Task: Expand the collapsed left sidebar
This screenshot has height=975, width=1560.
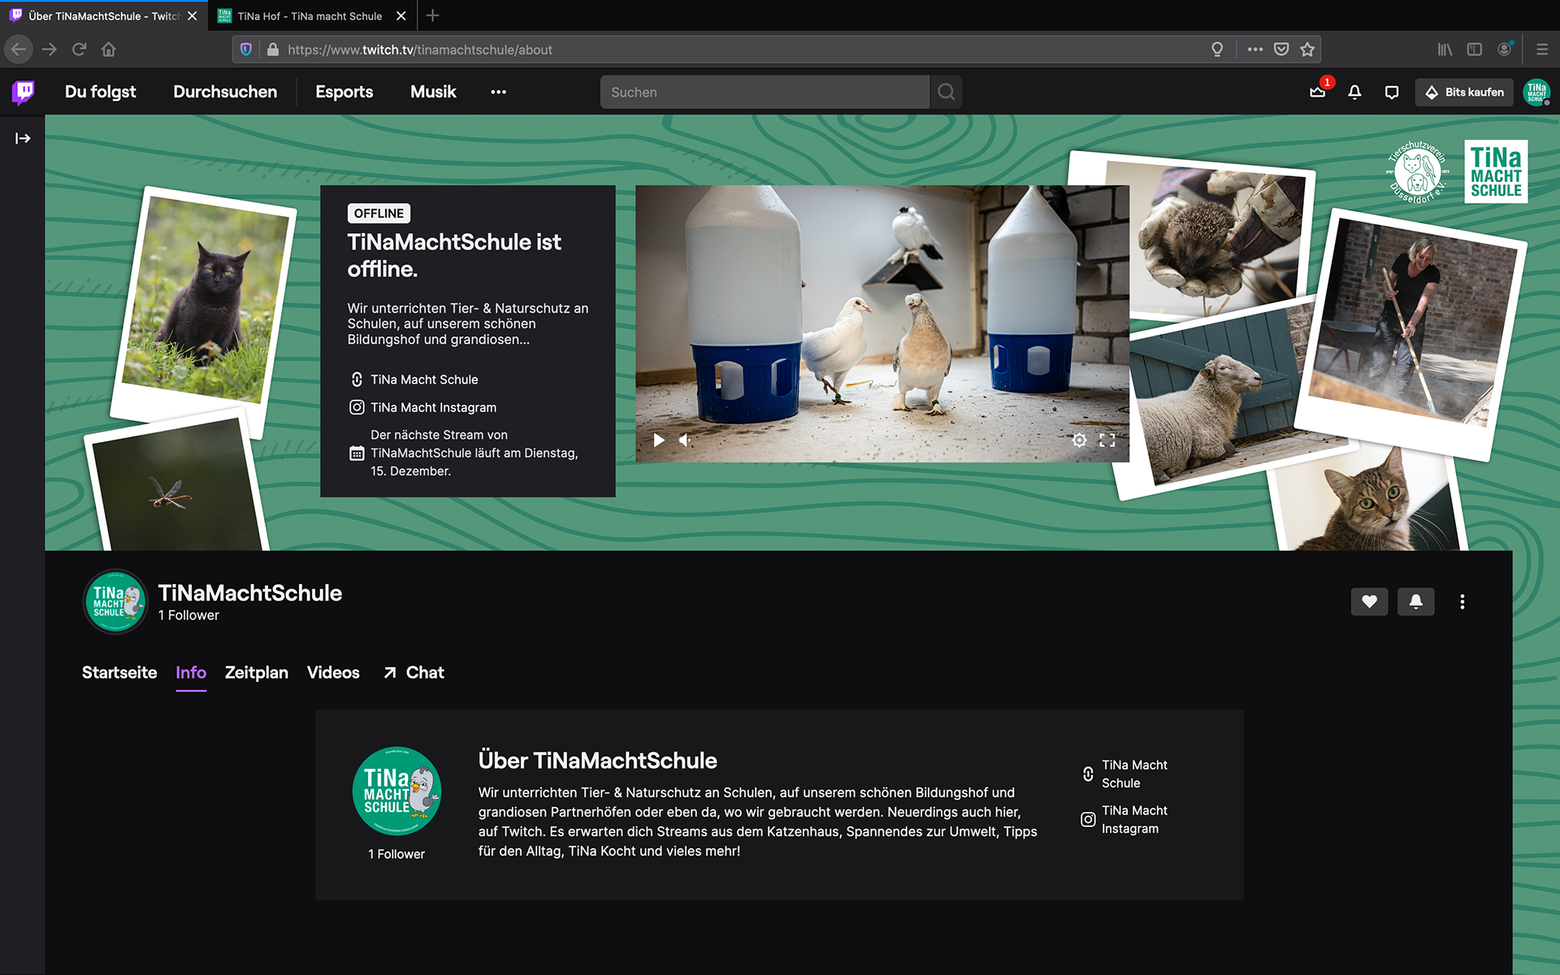Action: pos(23,138)
